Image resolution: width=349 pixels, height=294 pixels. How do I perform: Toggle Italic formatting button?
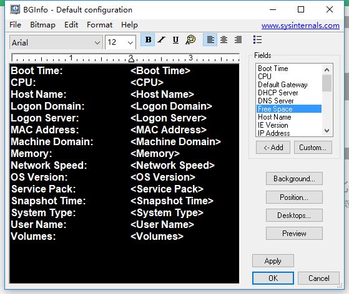pos(162,40)
